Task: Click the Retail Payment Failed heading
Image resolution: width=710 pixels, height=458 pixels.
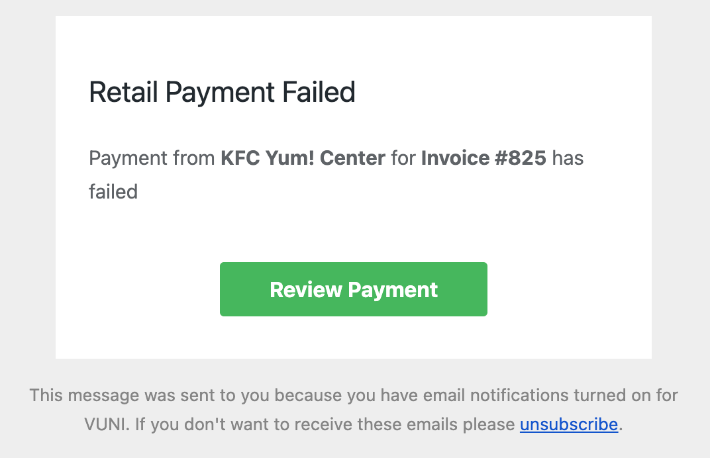Action: [222, 93]
